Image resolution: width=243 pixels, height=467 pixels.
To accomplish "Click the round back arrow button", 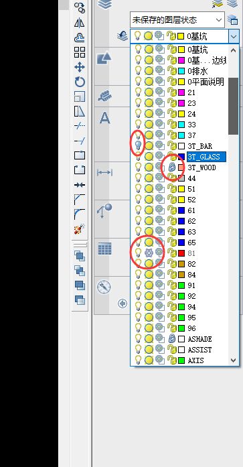I will point(123,304).
